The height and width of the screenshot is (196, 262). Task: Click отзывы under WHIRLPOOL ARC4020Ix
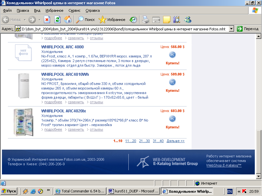pyautogui.click(x=96, y=129)
